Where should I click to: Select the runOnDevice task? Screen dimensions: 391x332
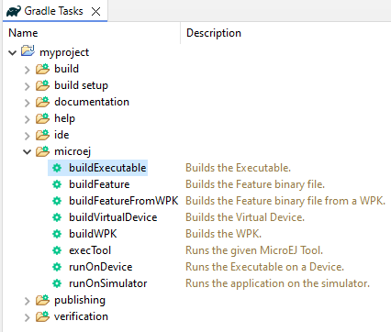pyautogui.click(x=101, y=267)
